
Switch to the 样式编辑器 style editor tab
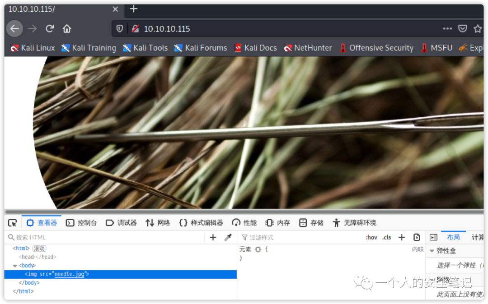[x=201, y=223]
